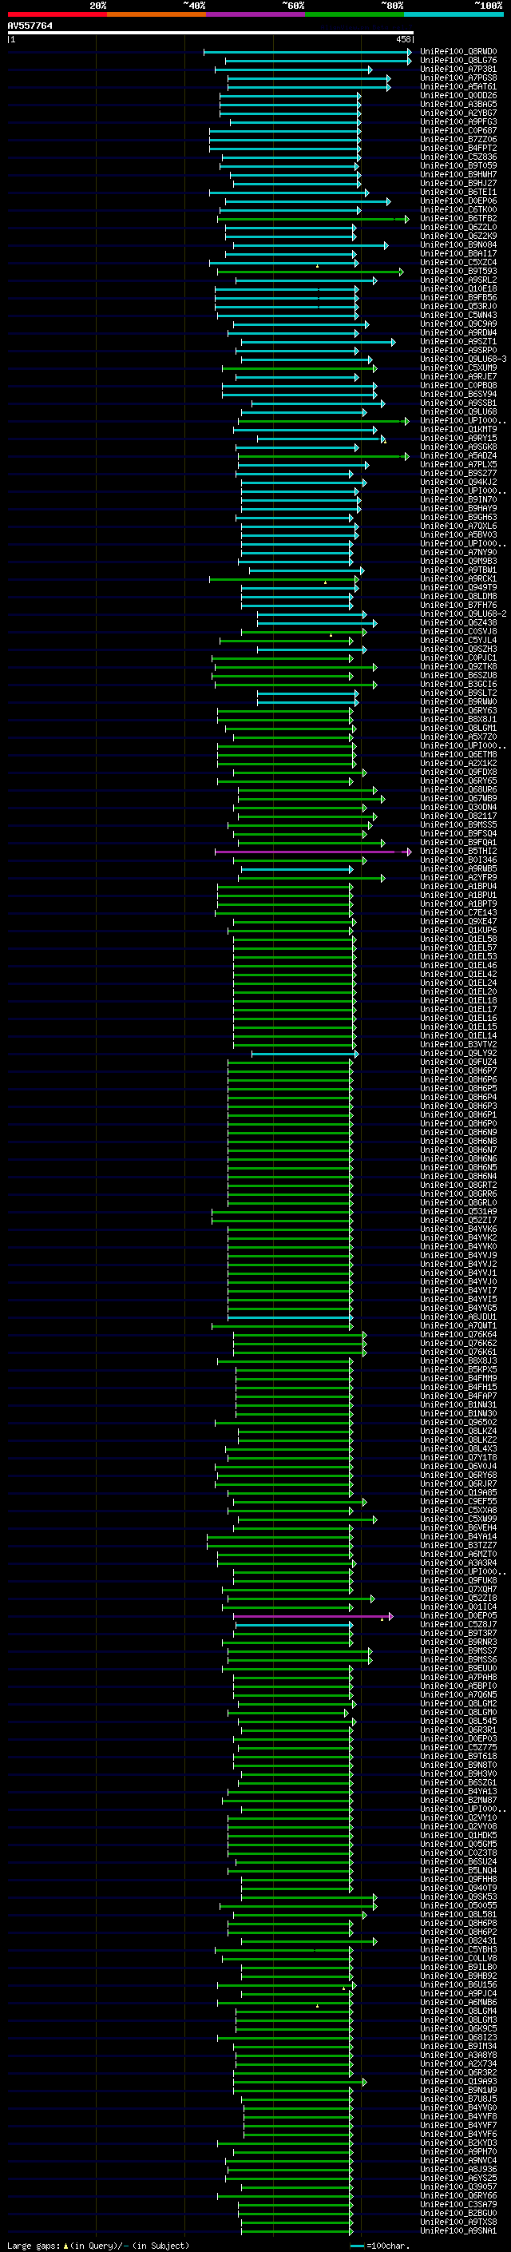
Task: Click hit label UniRef100_B6TEI1
Action: coord(458,193)
